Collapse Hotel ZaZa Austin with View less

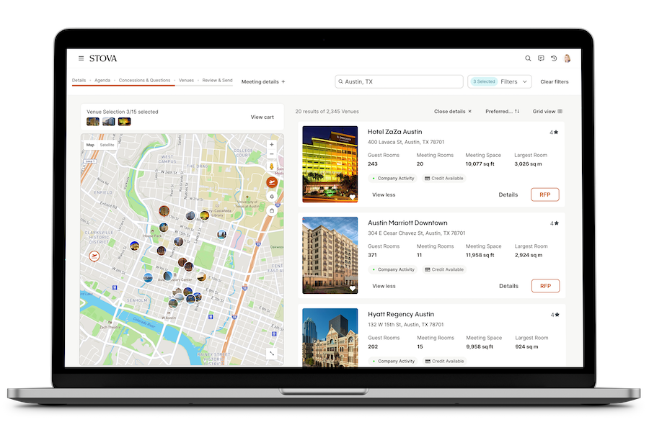384,194
